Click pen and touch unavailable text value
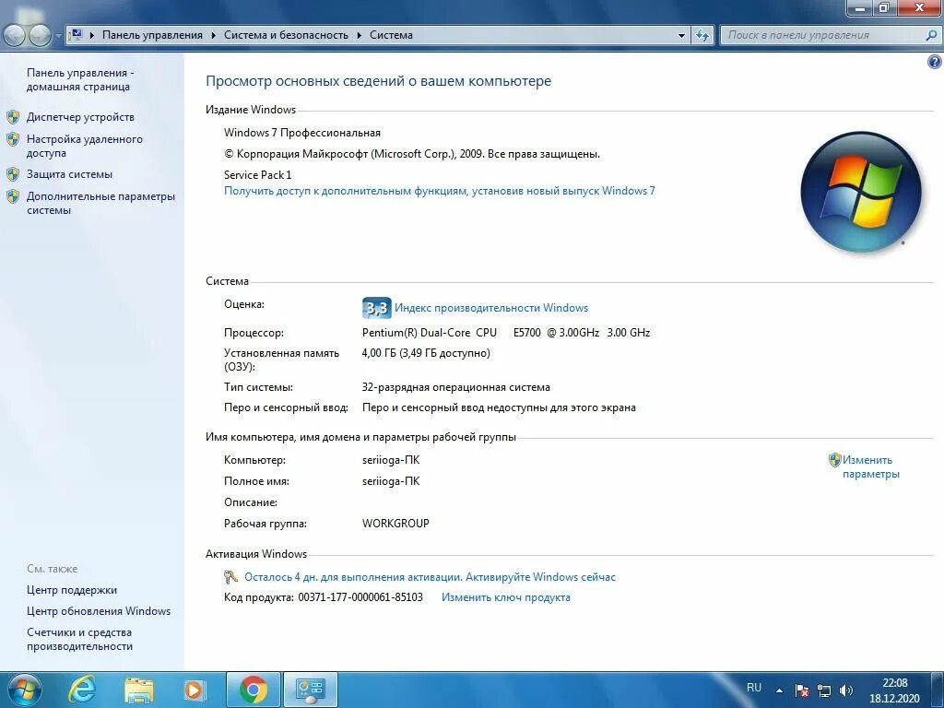This screenshot has width=944, height=708. (499, 407)
